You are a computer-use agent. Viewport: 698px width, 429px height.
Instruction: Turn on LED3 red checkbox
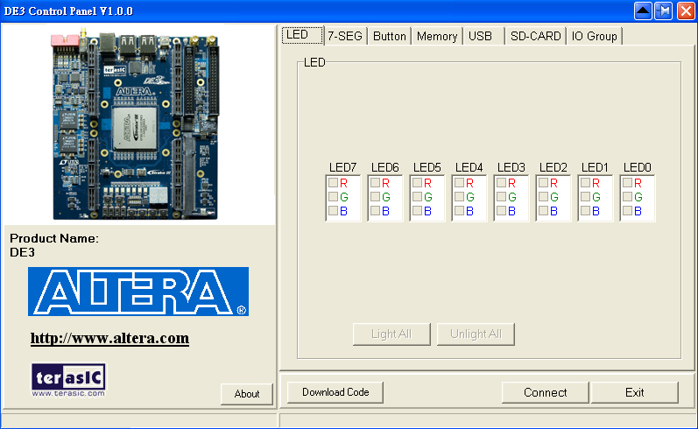[x=501, y=182]
